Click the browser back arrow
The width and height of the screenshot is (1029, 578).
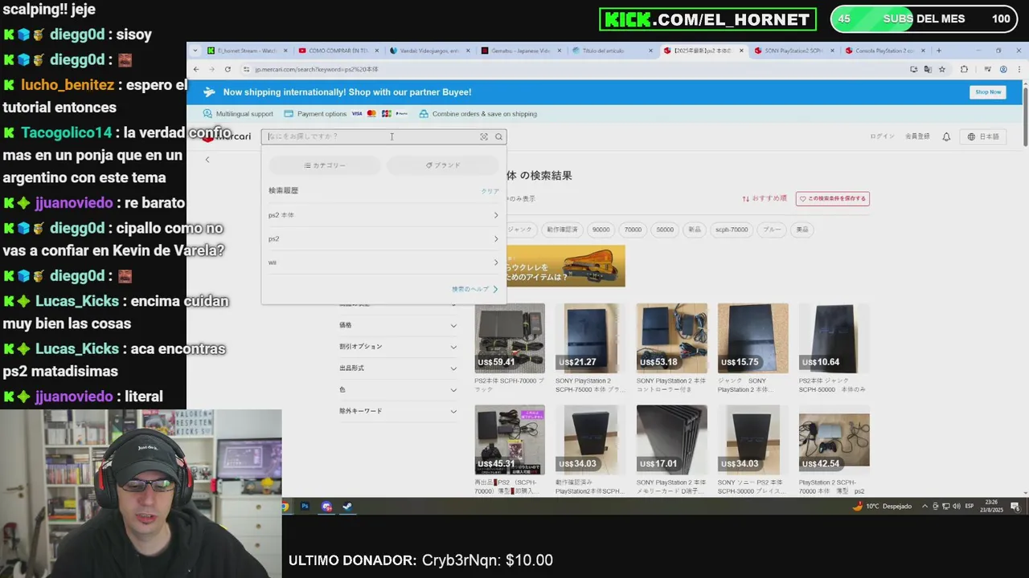tap(196, 69)
